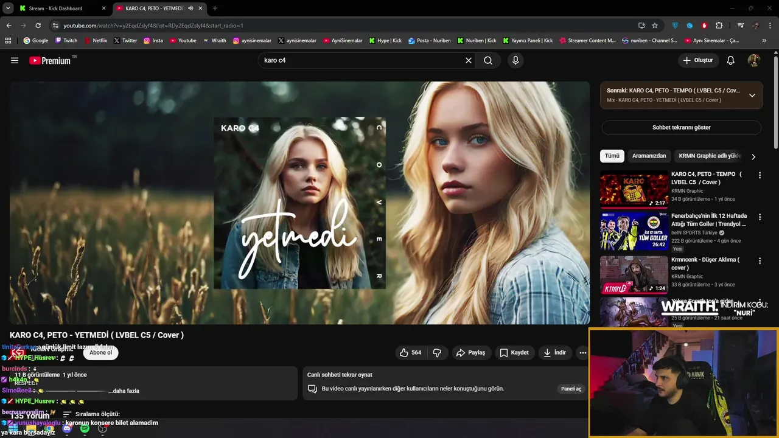
Task: Open options for Krmncenk Düşer Aklıma video
Action: 760,260
